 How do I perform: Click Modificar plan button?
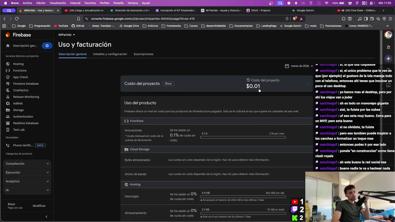(39, 206)
